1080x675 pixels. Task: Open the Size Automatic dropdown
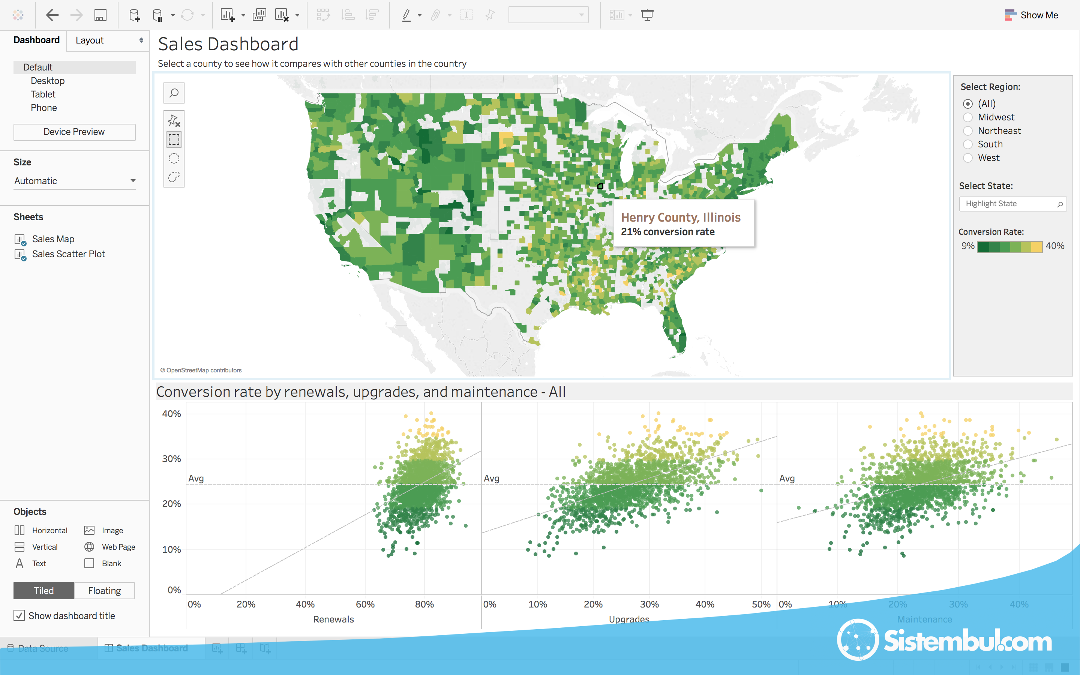pyautogui.click(x=75, y=181)
